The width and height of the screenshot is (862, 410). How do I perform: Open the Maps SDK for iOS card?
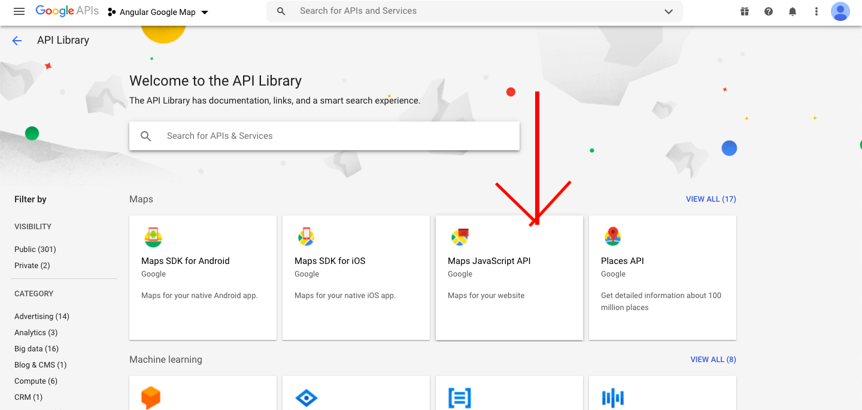click(x=356, y=278)
